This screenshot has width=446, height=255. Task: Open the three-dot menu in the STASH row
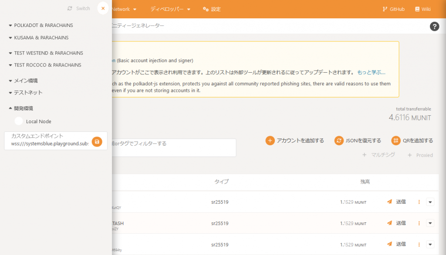419,223
